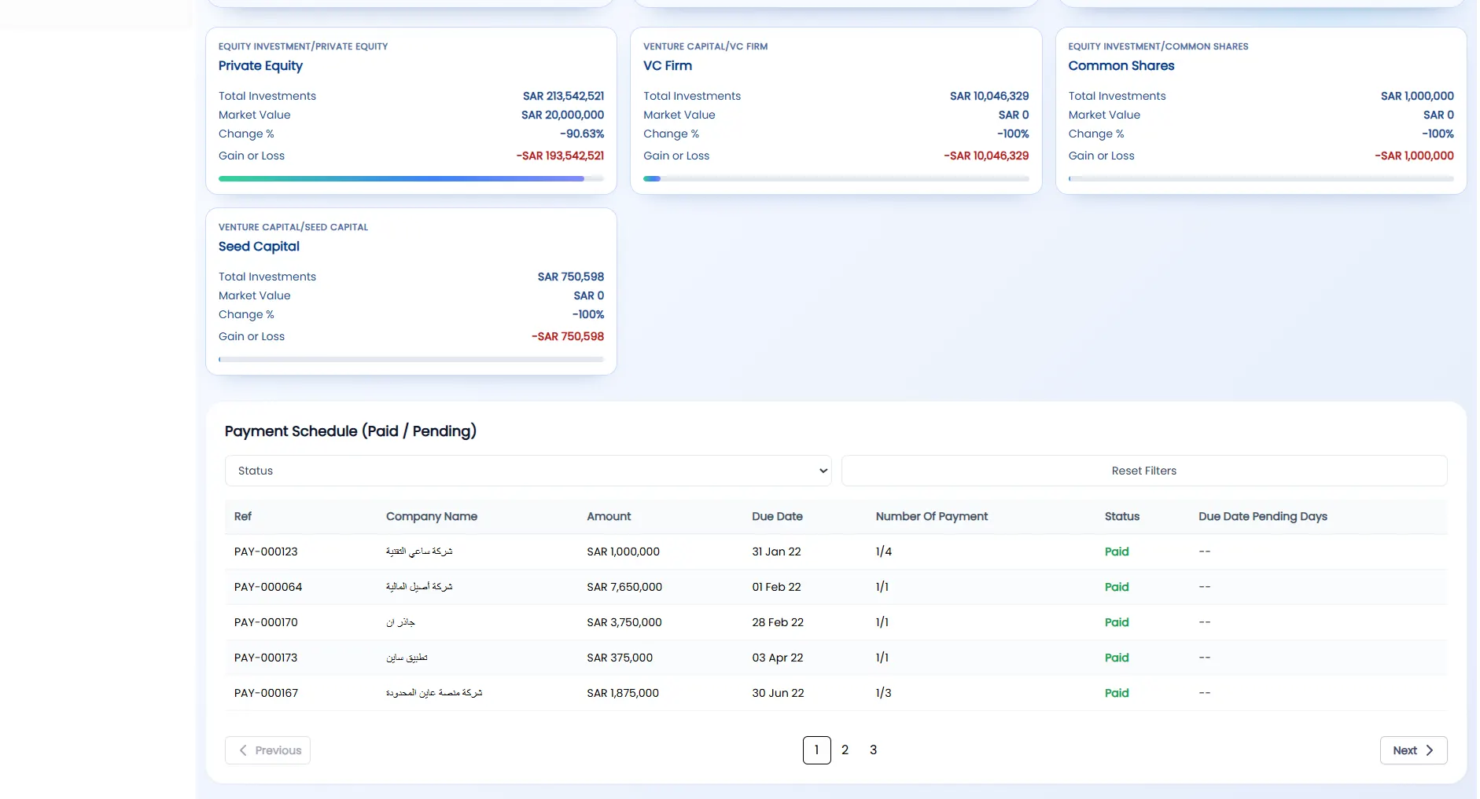Click Private Equity market value SAR 20,000,000
The width and height of the screenshot is (1480, 799).
click(562, 115)
